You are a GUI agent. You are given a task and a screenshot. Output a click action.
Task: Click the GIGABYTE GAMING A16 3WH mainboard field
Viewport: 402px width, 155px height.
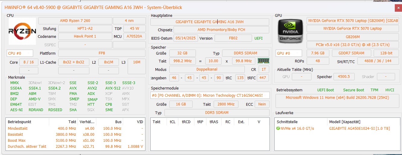[x=210, y=22]
